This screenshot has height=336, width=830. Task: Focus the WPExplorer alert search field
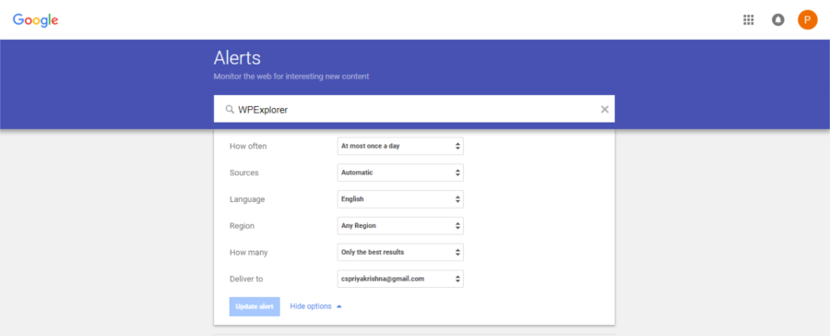click(414, 109)
